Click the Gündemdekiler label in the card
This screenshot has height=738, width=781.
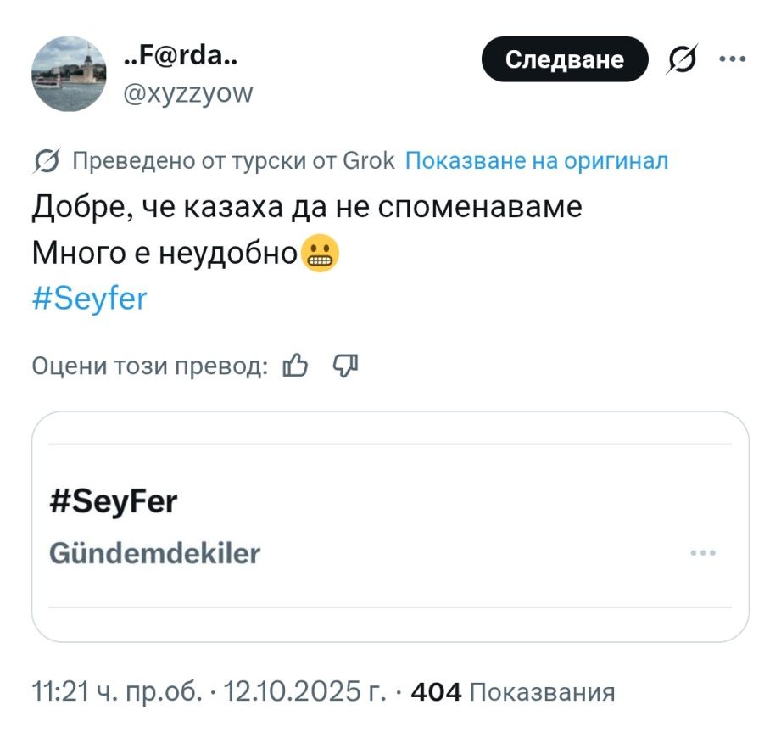pos(155,553)
